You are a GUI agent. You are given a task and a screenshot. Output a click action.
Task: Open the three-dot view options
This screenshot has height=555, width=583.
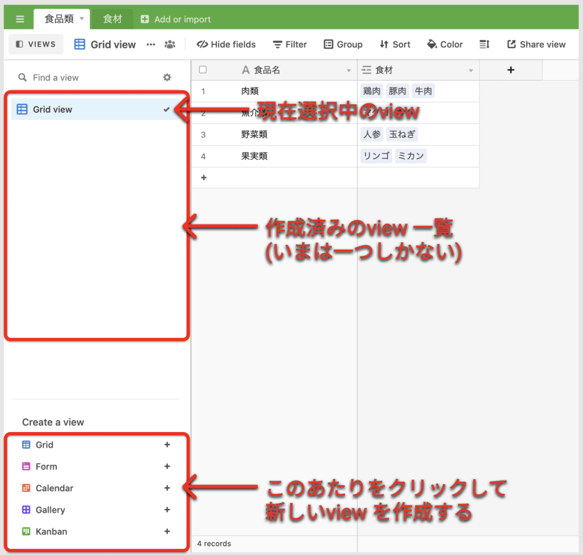tap(151, 44)
